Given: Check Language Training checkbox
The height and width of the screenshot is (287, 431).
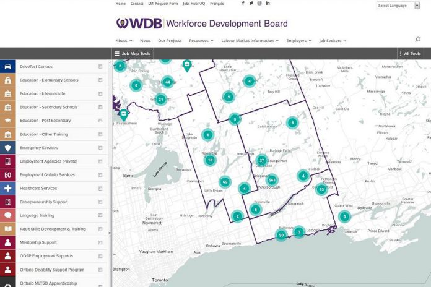Looking at the screenshot, I should [100, 216].
